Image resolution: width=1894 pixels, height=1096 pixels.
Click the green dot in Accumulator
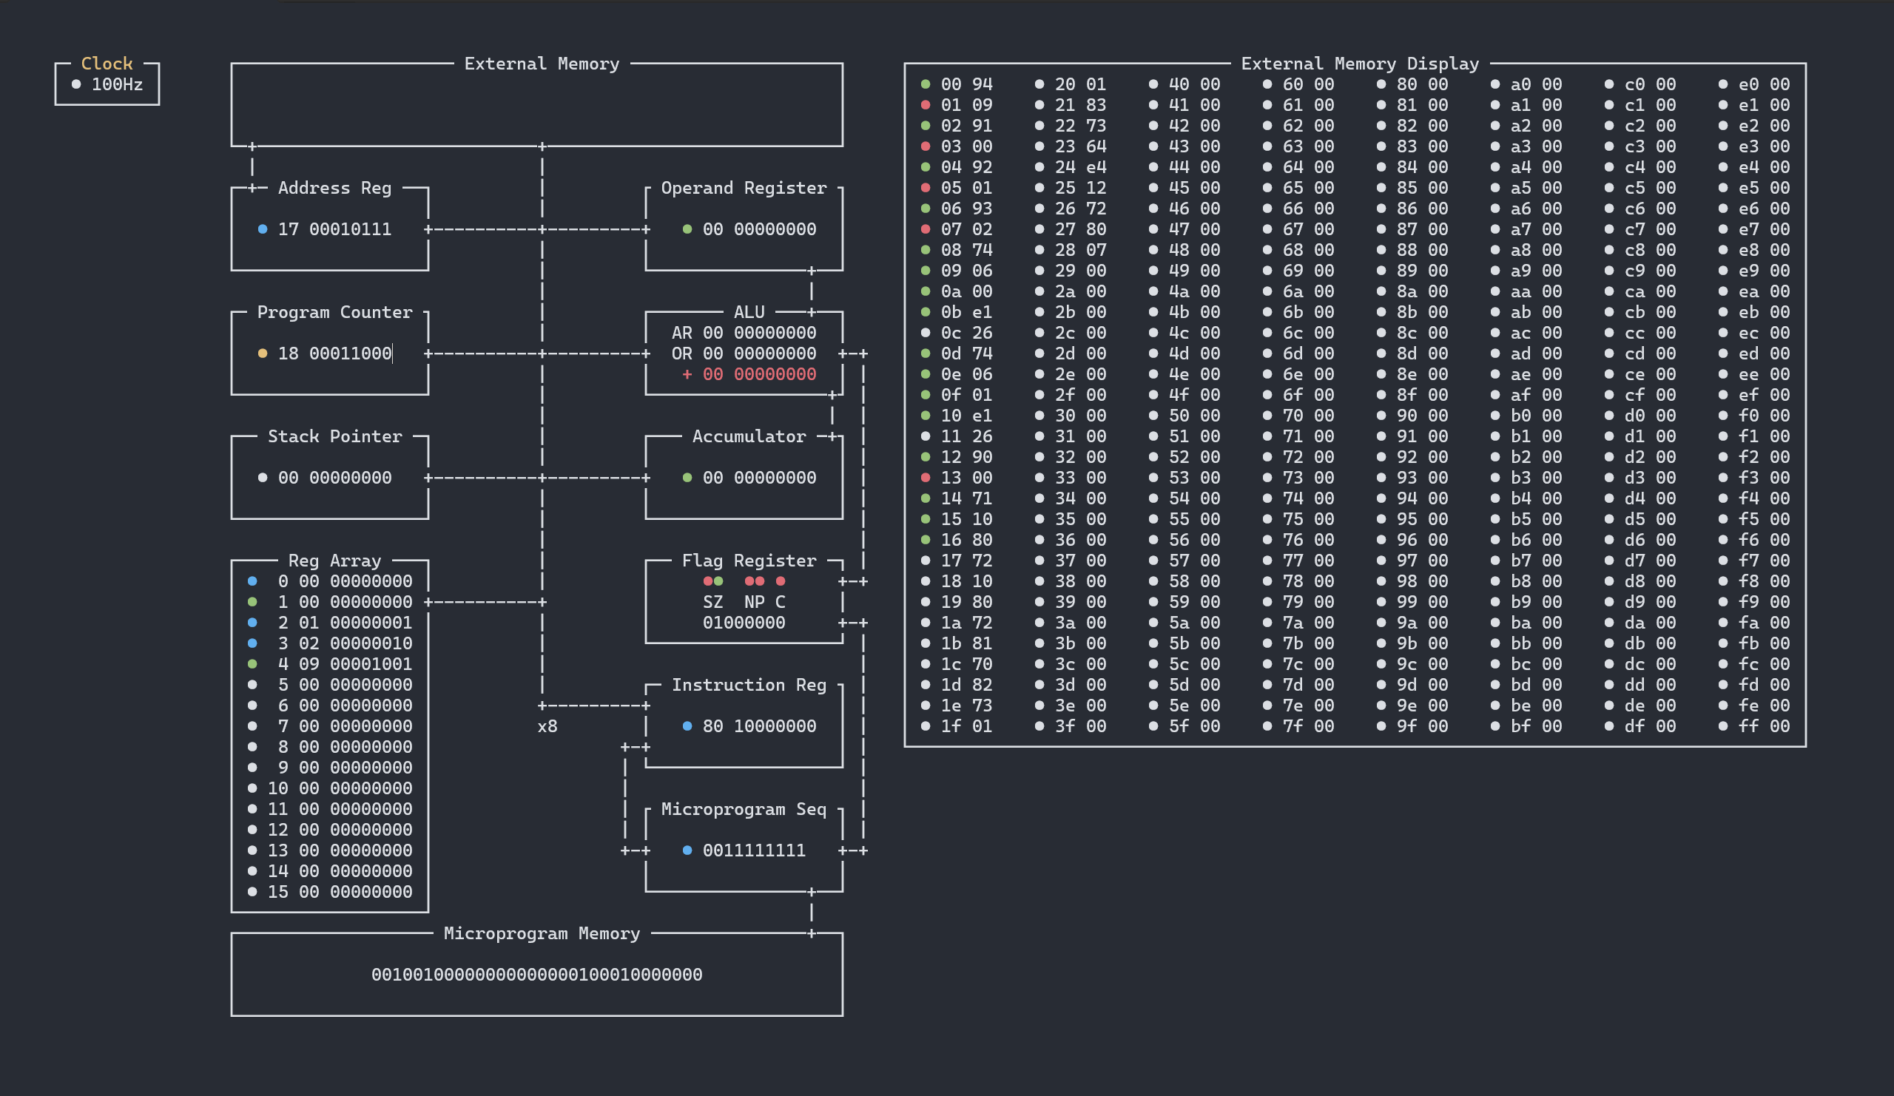pyautogui.click(x=687, y=478)
